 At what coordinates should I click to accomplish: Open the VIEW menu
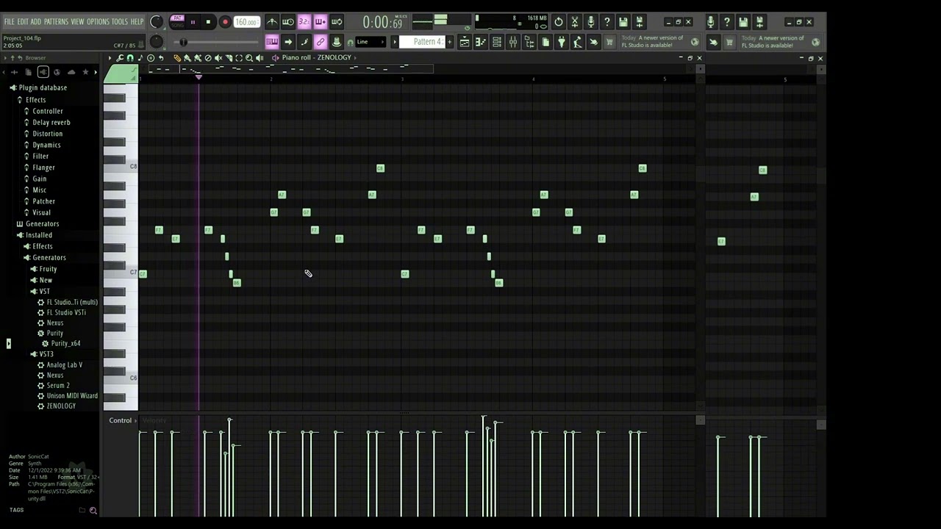pos(77,21)
